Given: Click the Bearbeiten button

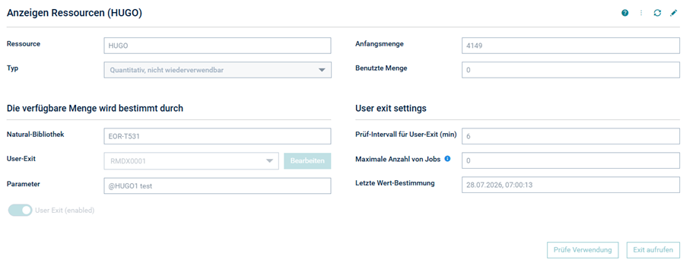Looking at the screenshot, I should tap(307, 161).
